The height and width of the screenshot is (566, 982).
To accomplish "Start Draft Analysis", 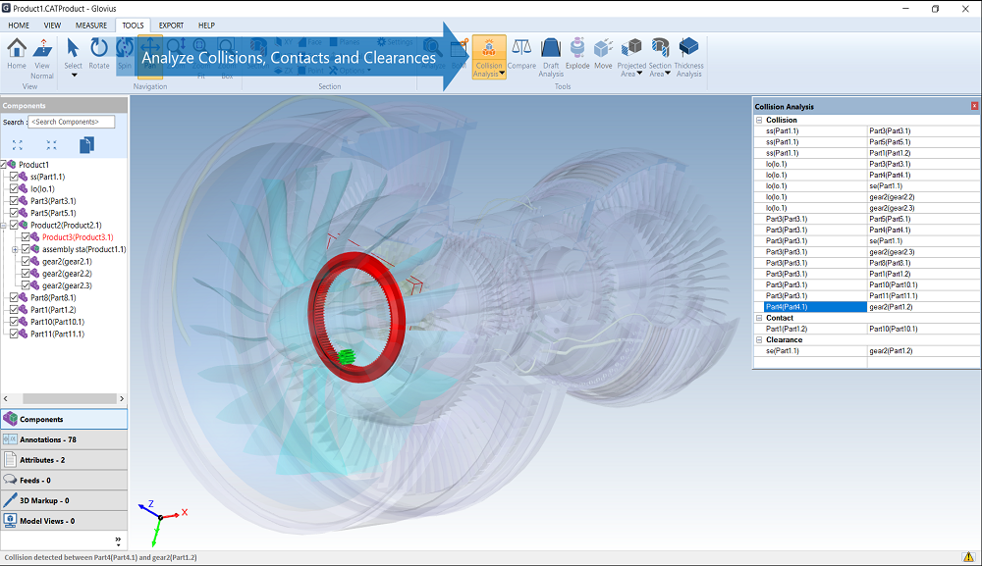I will point(551,57).
